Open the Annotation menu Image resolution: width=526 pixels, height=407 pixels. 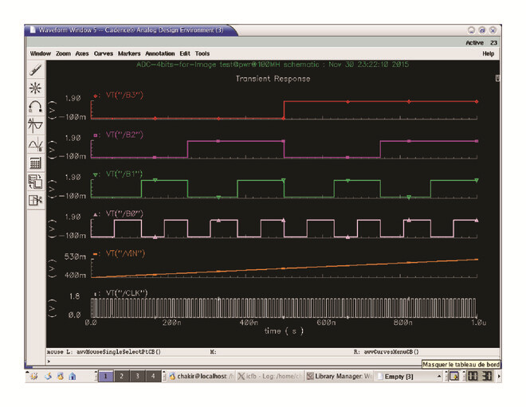click(x=160, y=53)
